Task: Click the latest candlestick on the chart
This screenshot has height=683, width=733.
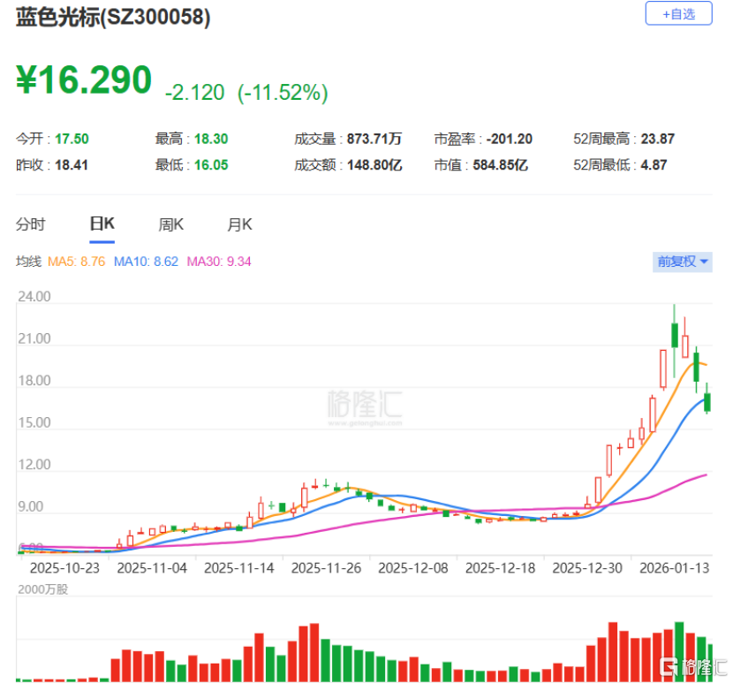Action: click(707, 402)
